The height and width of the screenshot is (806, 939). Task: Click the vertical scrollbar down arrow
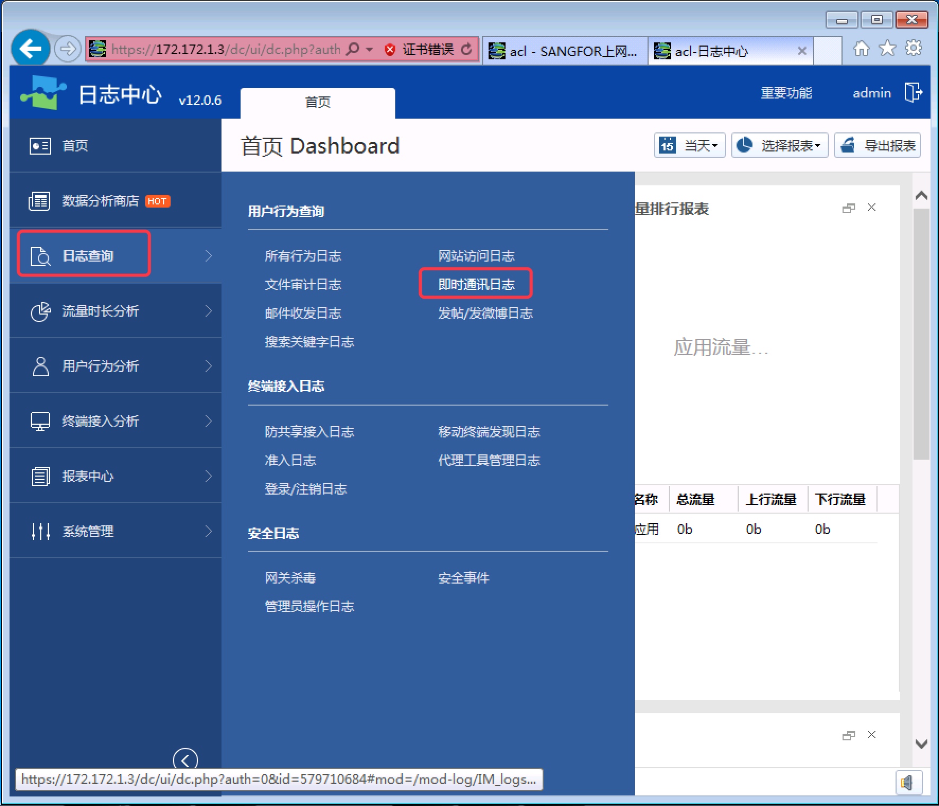pos(922,744)
